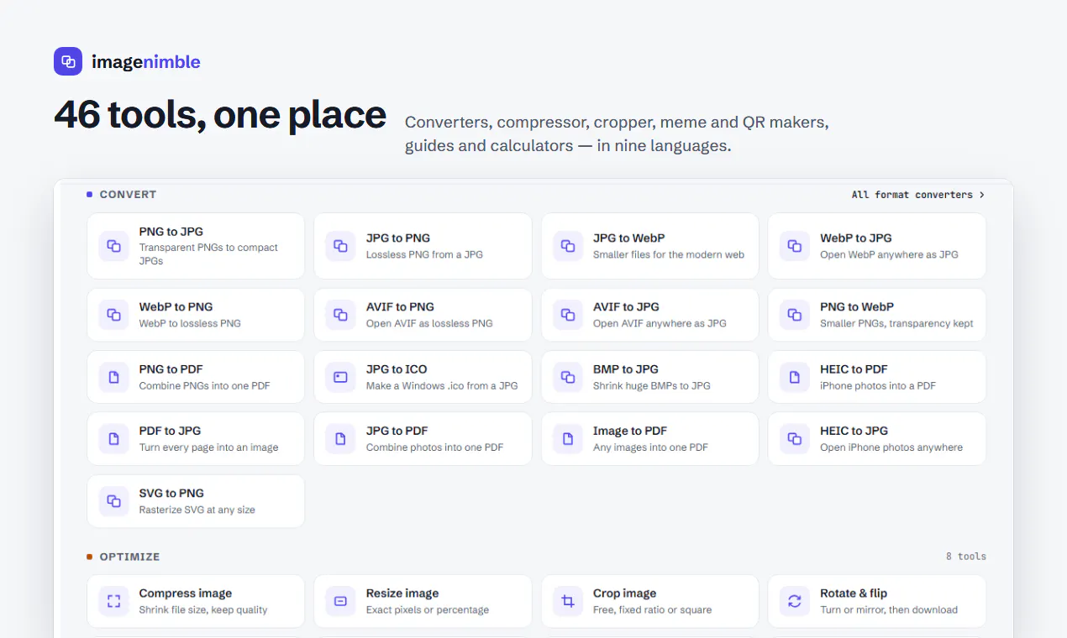The width and height of the screenshot is (1067, 638).
Task: Select 'Rasterize SVG at any size' text
Action: [197, 510]
